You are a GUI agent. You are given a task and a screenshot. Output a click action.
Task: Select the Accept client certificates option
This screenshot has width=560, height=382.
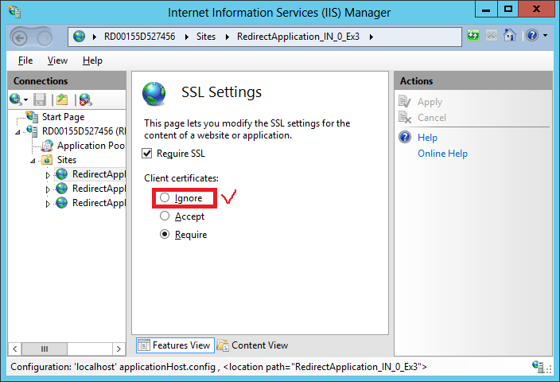(x=164, y=216)
